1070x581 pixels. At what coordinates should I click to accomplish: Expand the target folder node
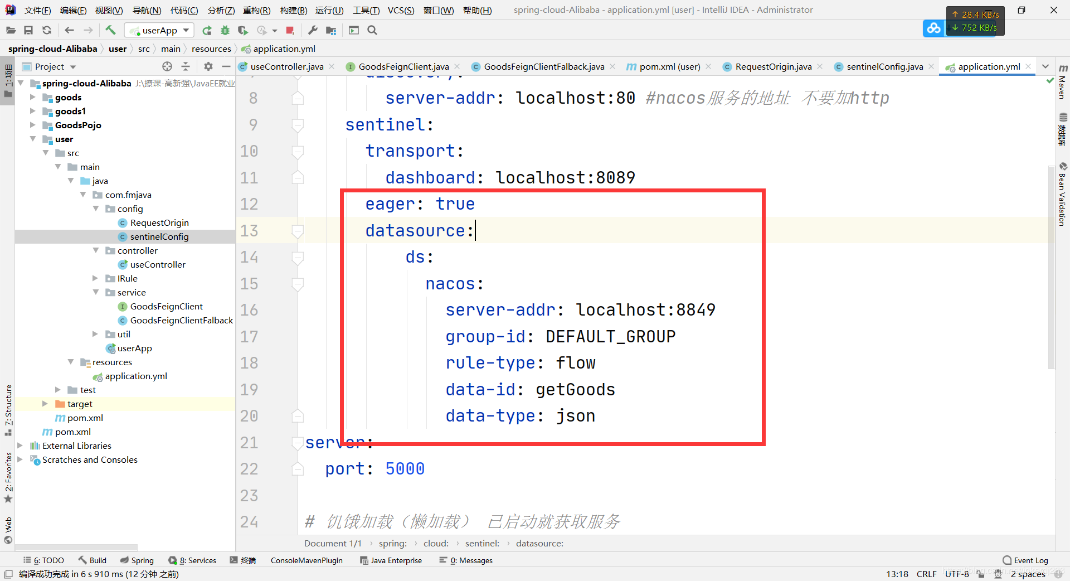pyautogui.click(x=45, y=404)
